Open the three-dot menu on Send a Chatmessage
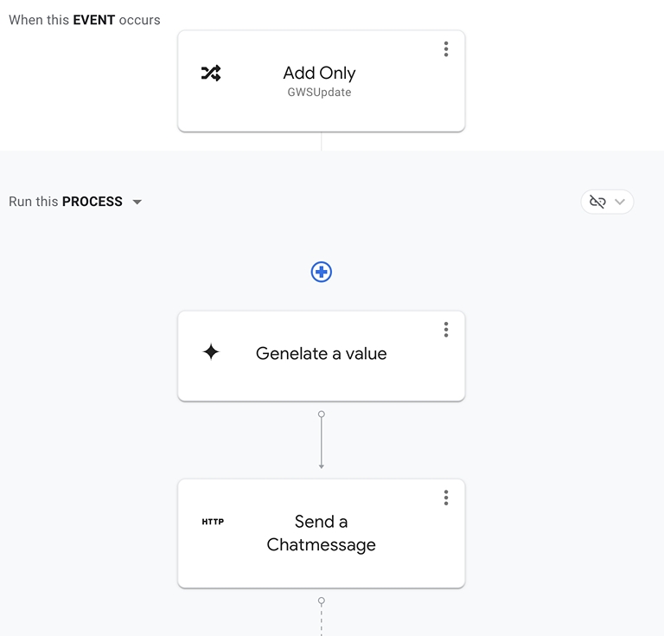Image resolution: width=664 pixels, height=636 pixels. [x=446, y=498]
